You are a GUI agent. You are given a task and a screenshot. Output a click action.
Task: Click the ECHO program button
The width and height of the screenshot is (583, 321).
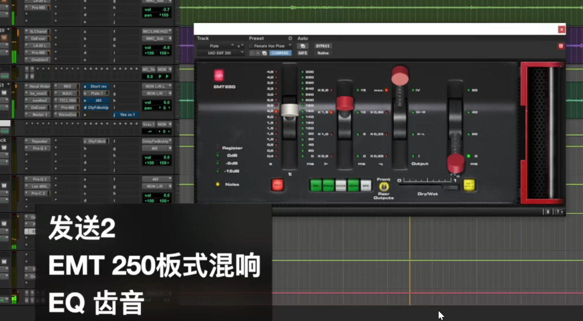[x=353, y=186]
